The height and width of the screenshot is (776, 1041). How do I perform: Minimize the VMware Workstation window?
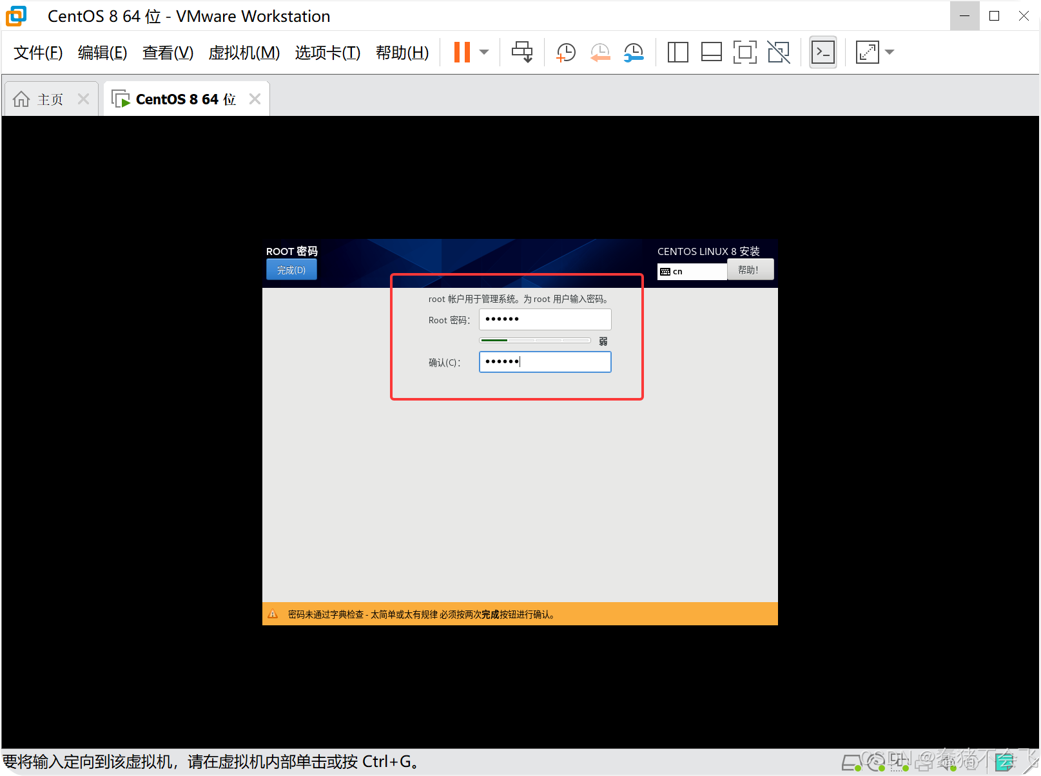(x=965, y=16)
